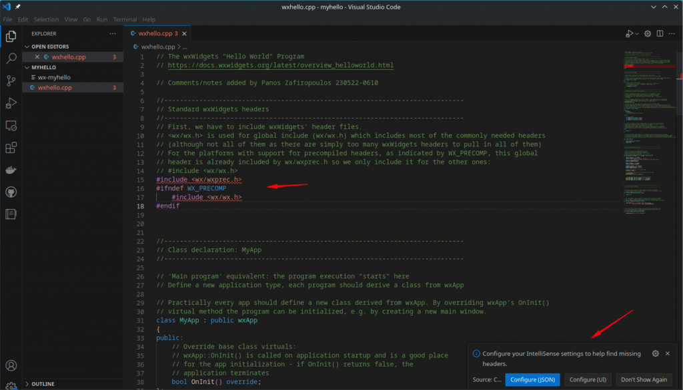
Task: Click line number 15 in the gutter
Action: pyautogui.click(x=140, y=180)
